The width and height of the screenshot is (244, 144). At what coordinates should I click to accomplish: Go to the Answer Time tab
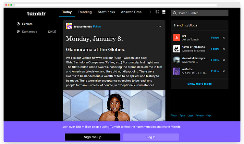pyautogui.click(x=131, y=12)
